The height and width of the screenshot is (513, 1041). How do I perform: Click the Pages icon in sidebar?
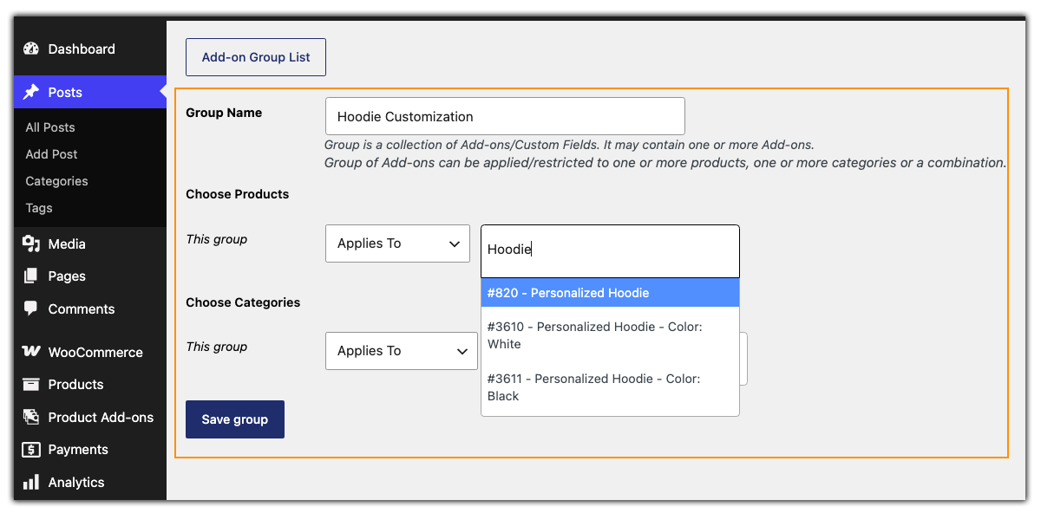point(31,276)
